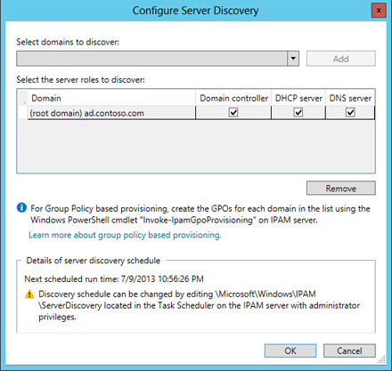392x371 pixels.
Task: Click the yellow warning triangle icon
Action: tap(29, 294)
